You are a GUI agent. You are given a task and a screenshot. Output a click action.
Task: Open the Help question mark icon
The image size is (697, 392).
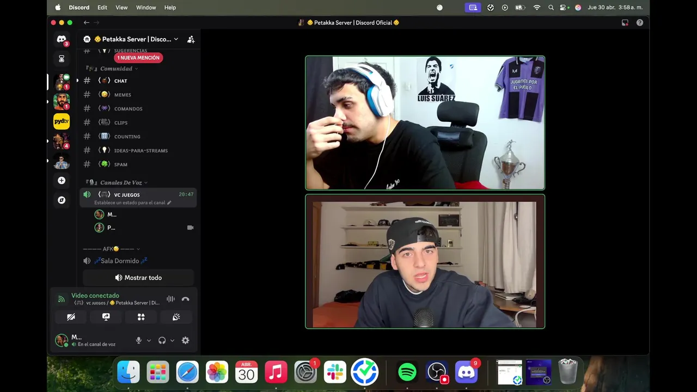[x=640, y=22]
